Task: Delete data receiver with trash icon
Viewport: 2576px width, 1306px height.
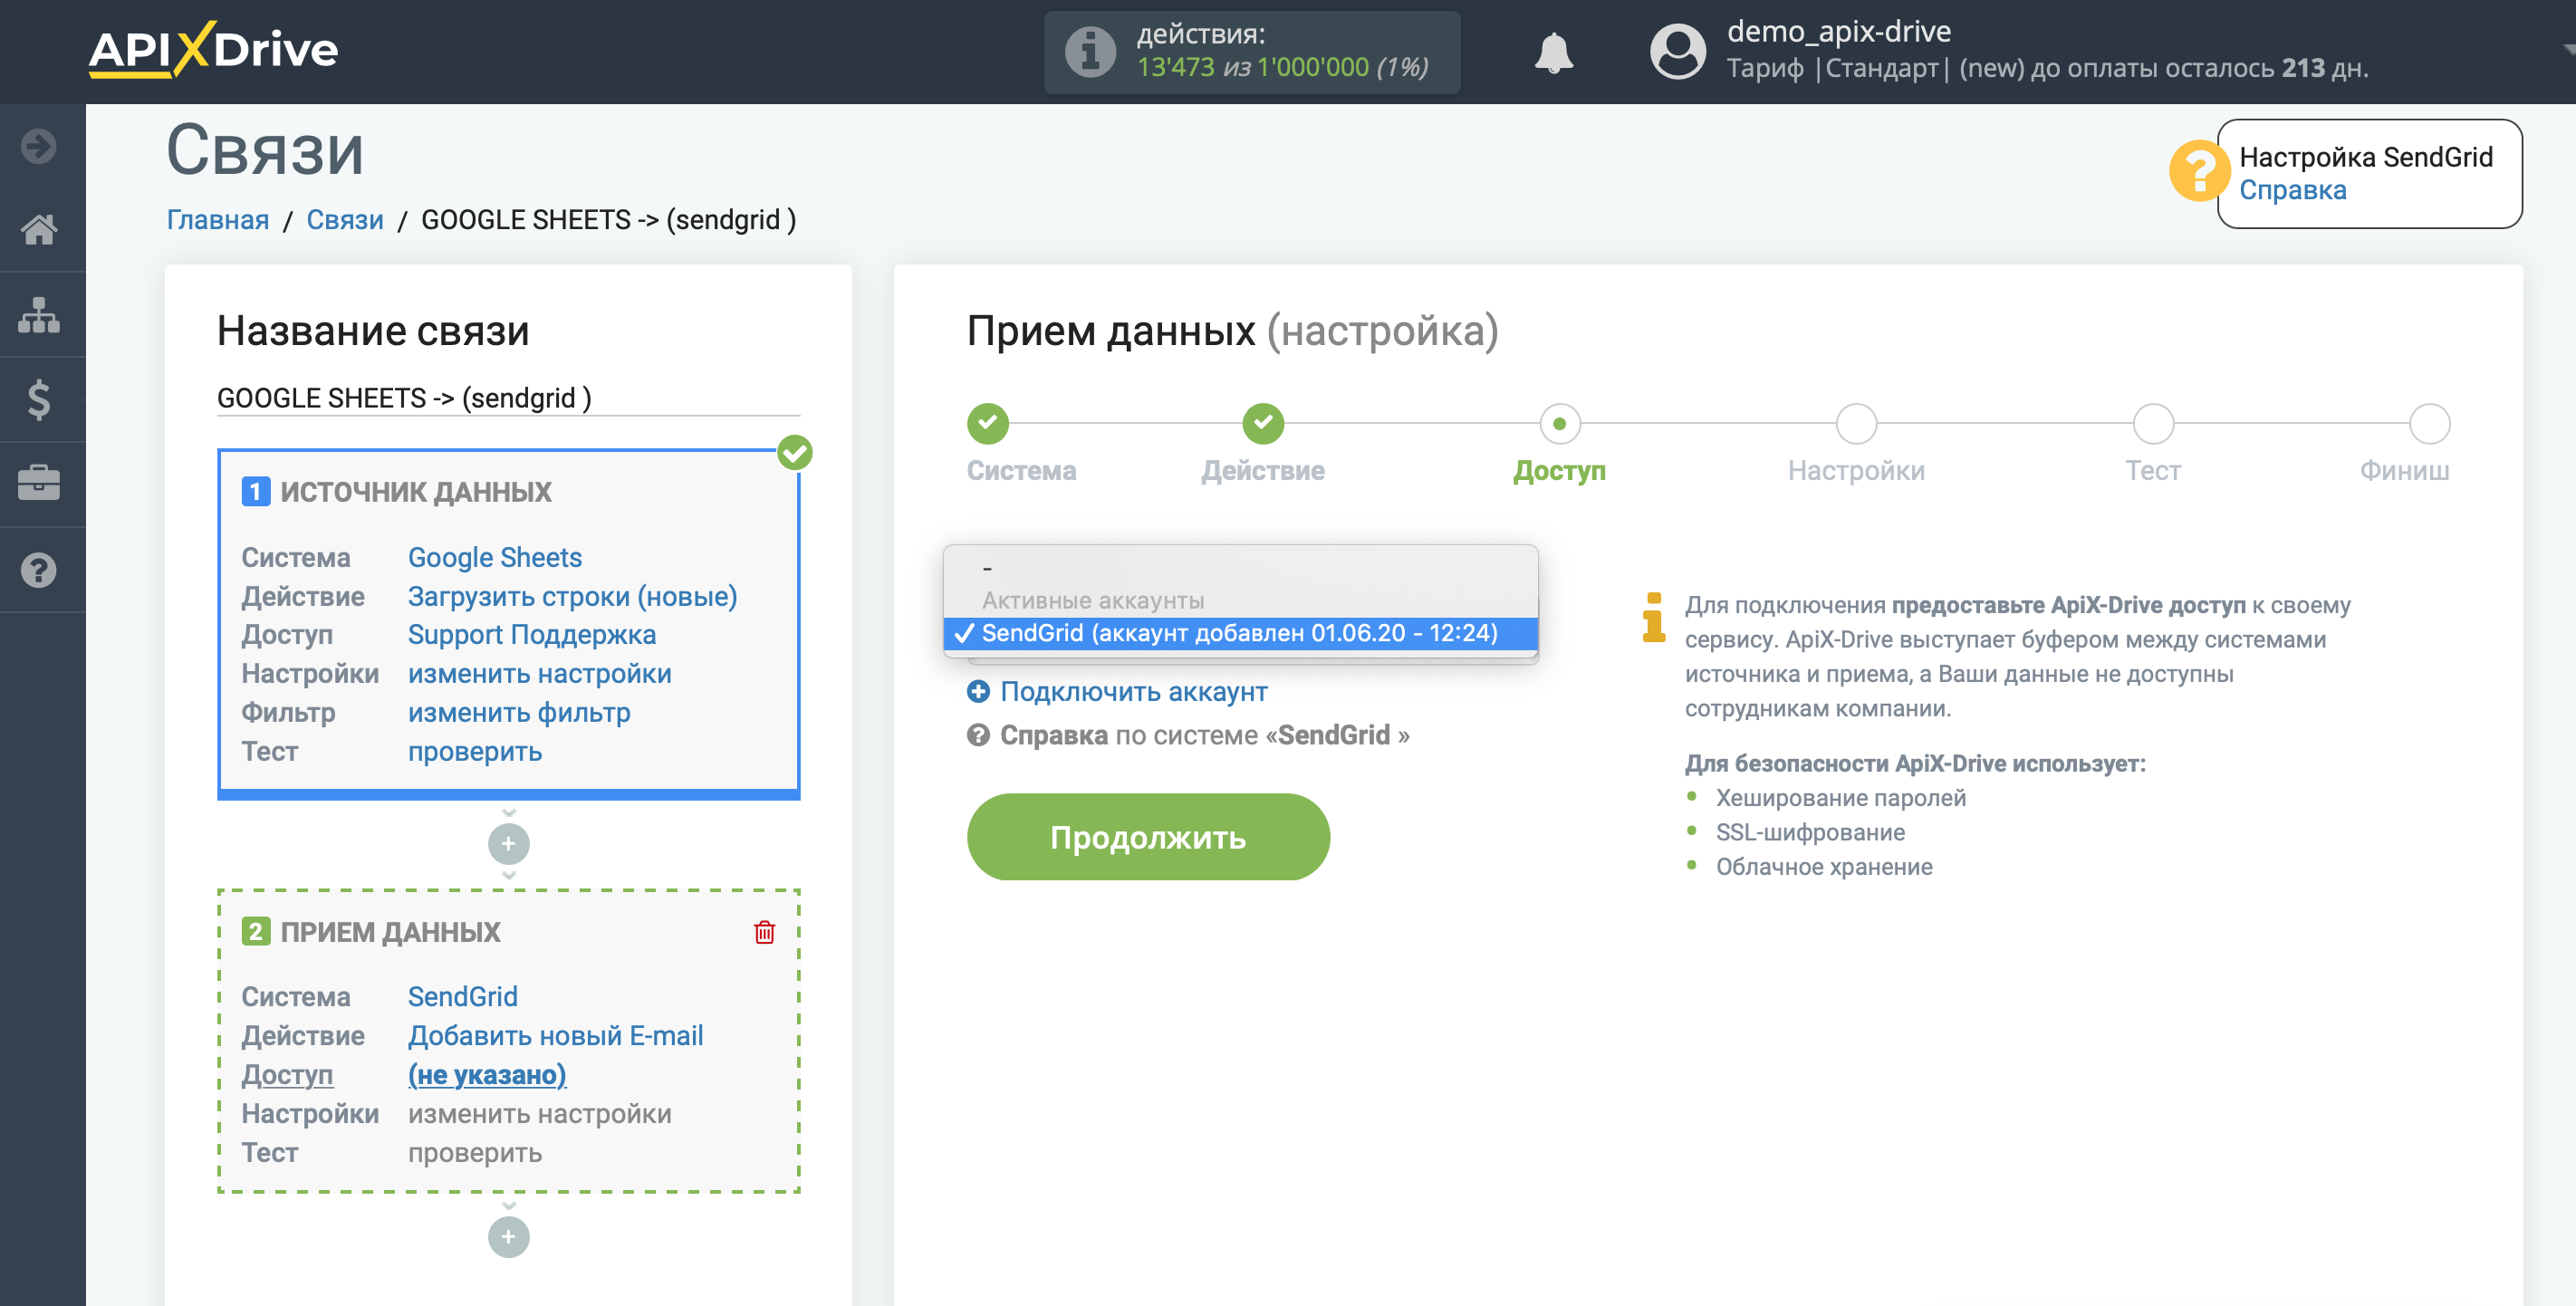Action: [764, 932]
